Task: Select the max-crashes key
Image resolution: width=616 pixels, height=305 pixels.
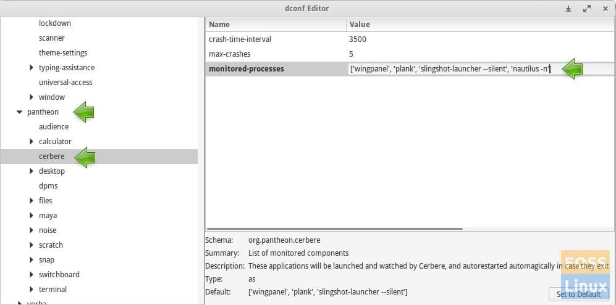Action: click(x=229, y=54)
